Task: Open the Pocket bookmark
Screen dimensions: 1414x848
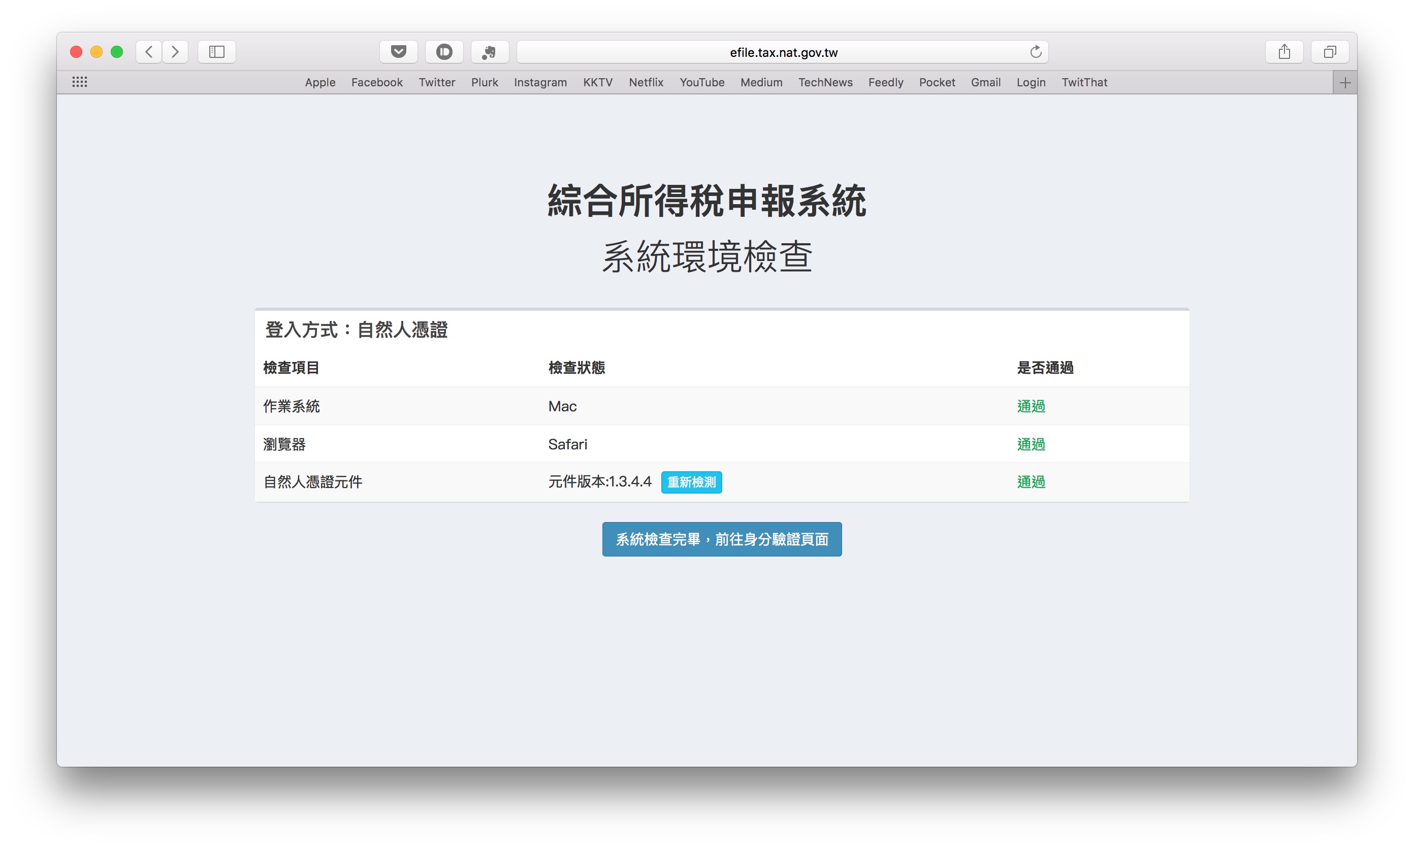Action: pyautogui.click(x=937, y=82)
